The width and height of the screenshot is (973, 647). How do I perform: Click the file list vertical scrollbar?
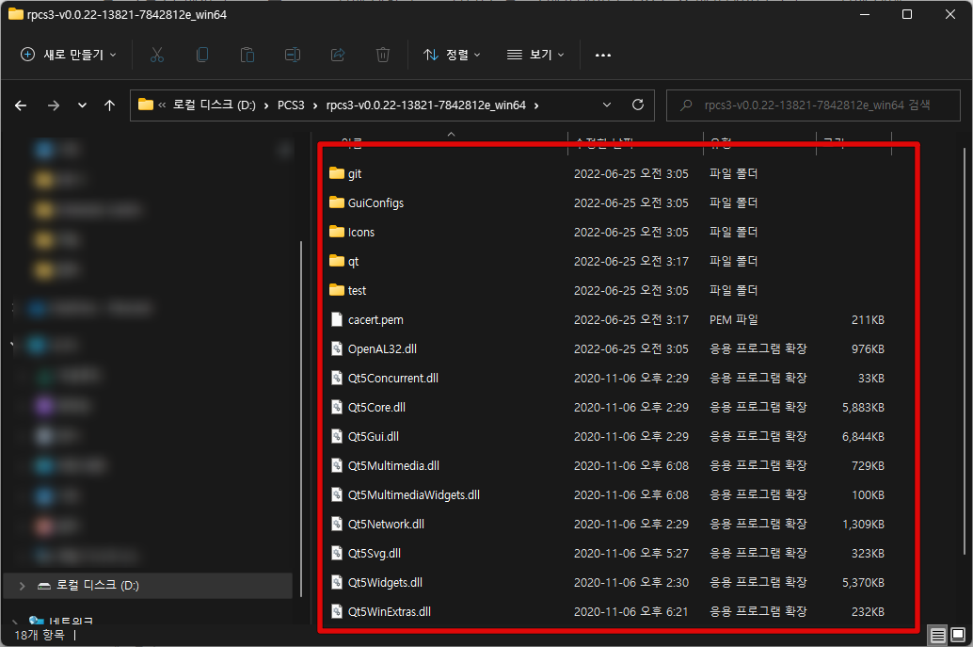pos(964,351)
